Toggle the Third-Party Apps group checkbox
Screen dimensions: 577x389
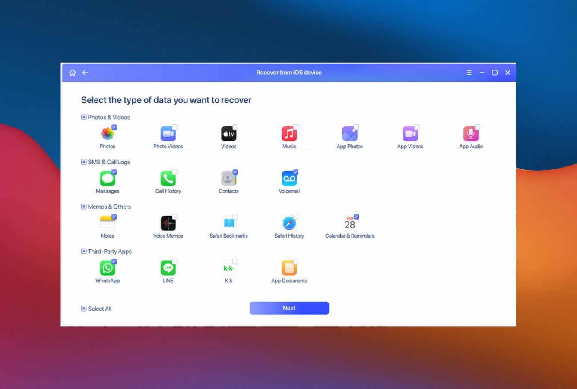[84, 251]
